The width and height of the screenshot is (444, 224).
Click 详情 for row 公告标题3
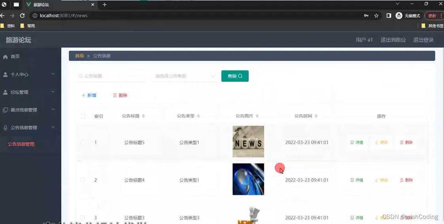(x=357, y=218)
